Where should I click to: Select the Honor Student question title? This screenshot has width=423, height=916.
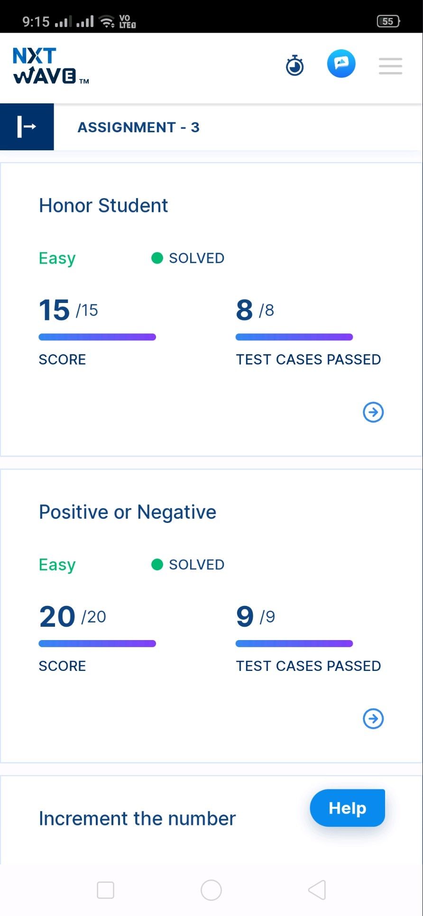coord(103,206)
